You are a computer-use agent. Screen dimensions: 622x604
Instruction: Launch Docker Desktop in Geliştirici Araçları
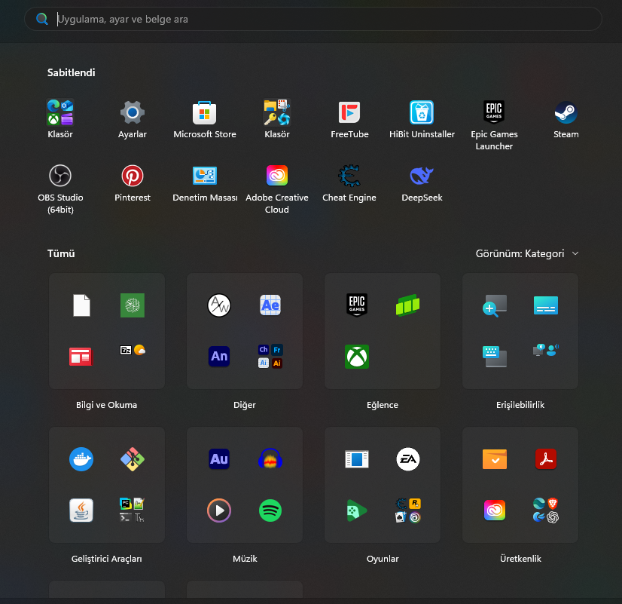click(x=81, y=459)
